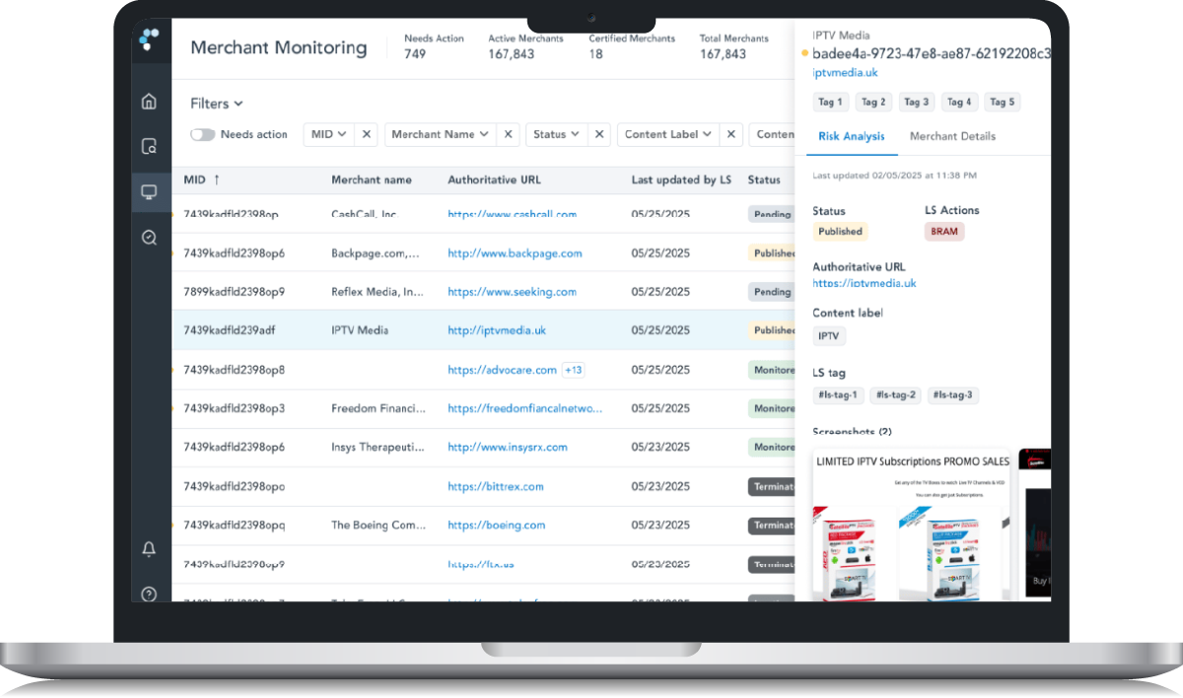Open https://www.cashcall.com link

click(x=512, y=213)
